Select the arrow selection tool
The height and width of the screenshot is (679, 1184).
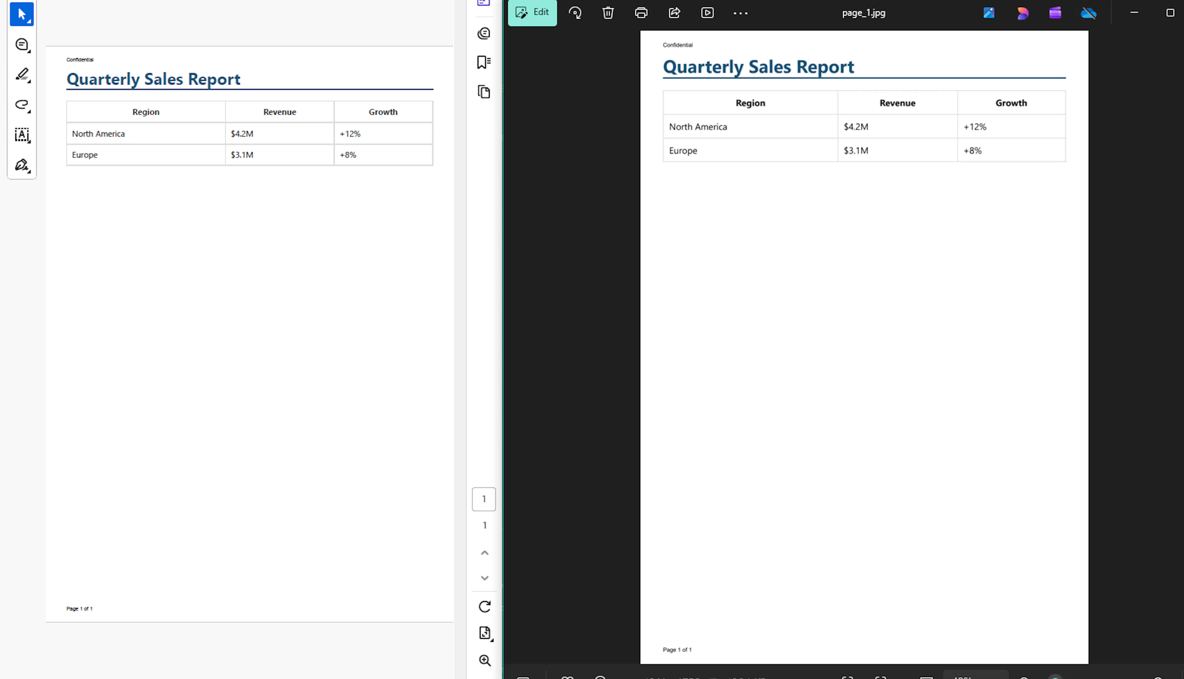point(22,14)
